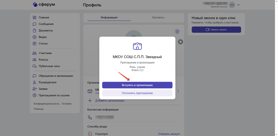Click the phone icon under contact info

(90, 118)
